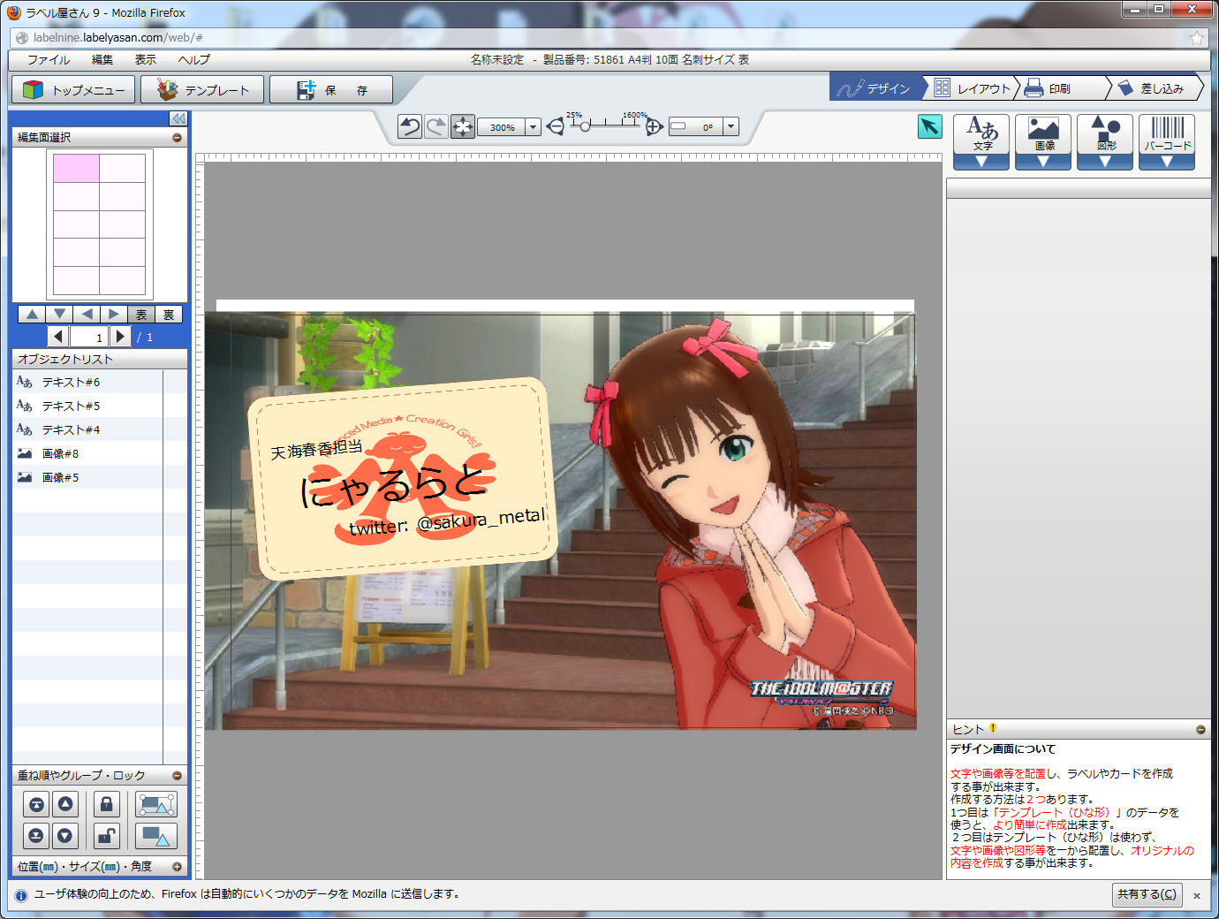
Task: Collapse the left side panel
Action: (x=178, y=118)
